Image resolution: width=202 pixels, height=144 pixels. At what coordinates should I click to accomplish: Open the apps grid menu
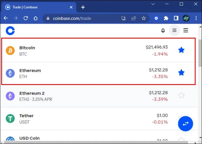pyautogui.click(x=174, y=30)
